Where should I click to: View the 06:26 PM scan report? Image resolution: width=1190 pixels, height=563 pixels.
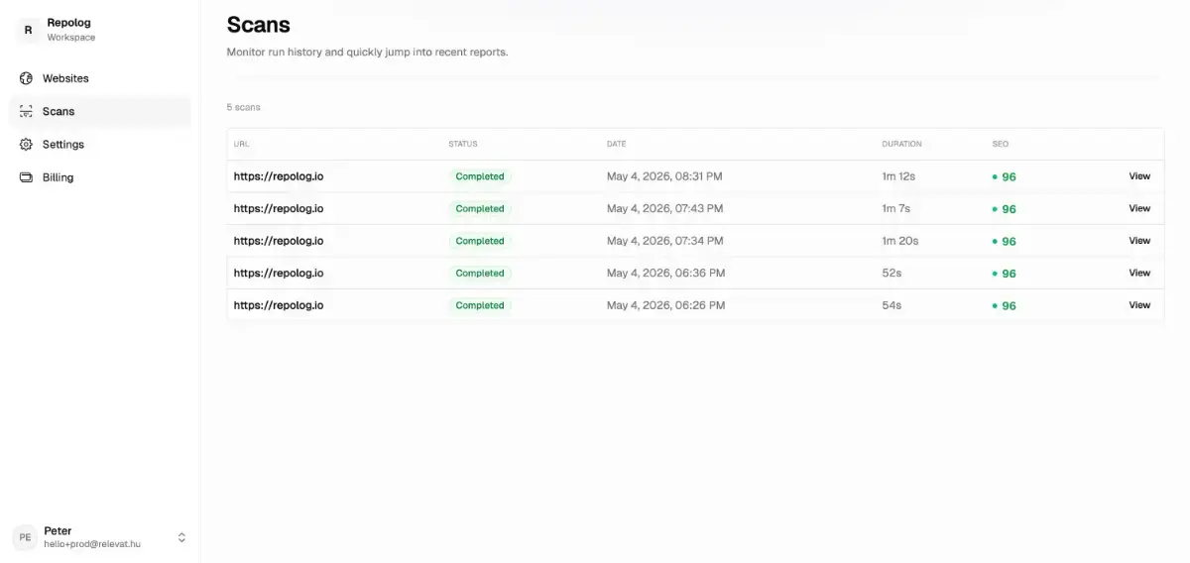(x=1139, y=305)
